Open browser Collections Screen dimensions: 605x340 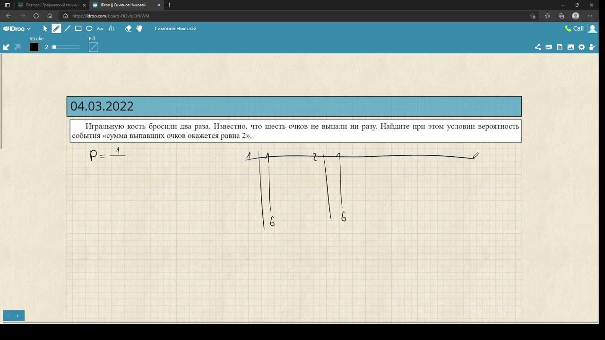click(x=562, y=16)
